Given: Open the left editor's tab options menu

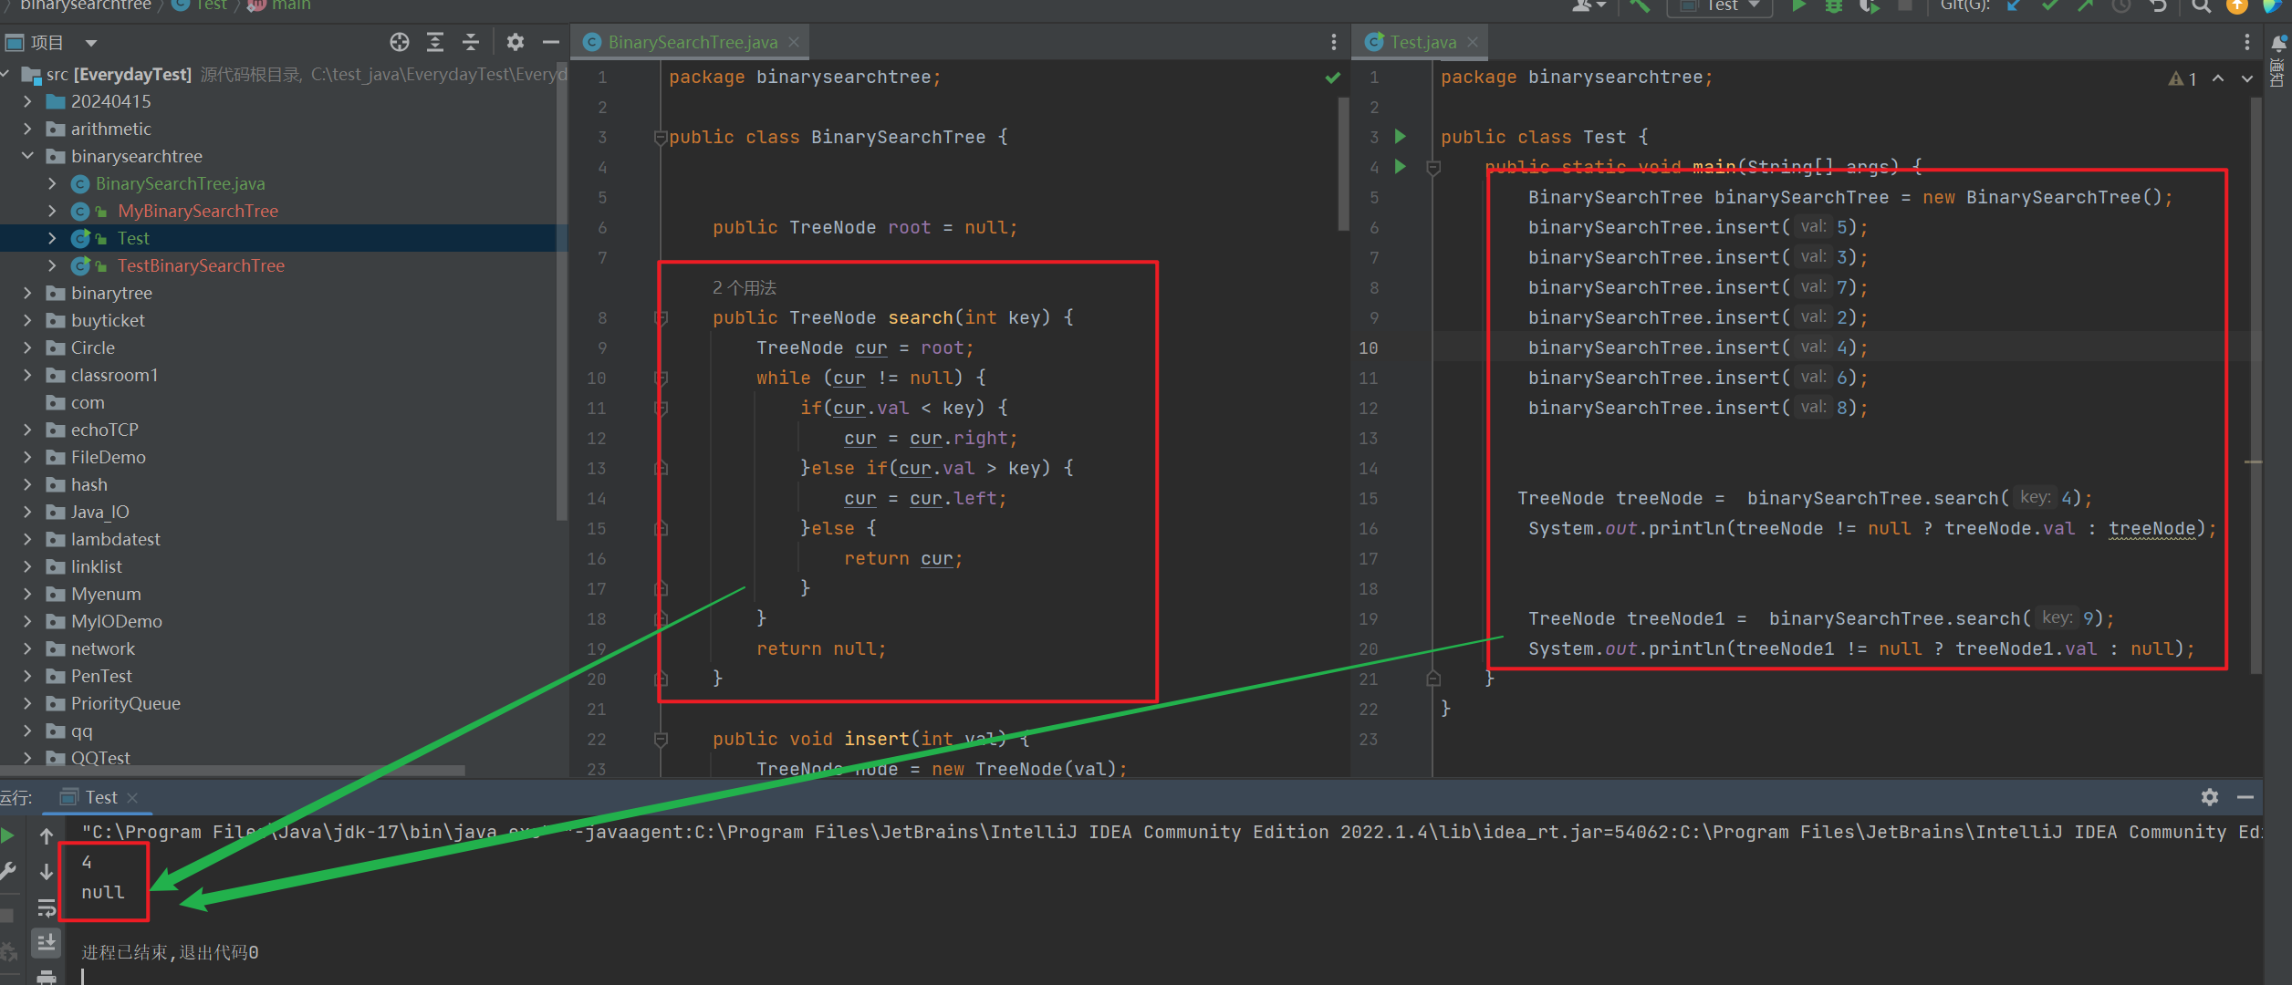Looking at the screenshot, I should [x=1333, y=42].
